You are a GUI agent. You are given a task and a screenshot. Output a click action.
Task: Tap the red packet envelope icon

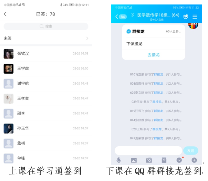[164, 160]
